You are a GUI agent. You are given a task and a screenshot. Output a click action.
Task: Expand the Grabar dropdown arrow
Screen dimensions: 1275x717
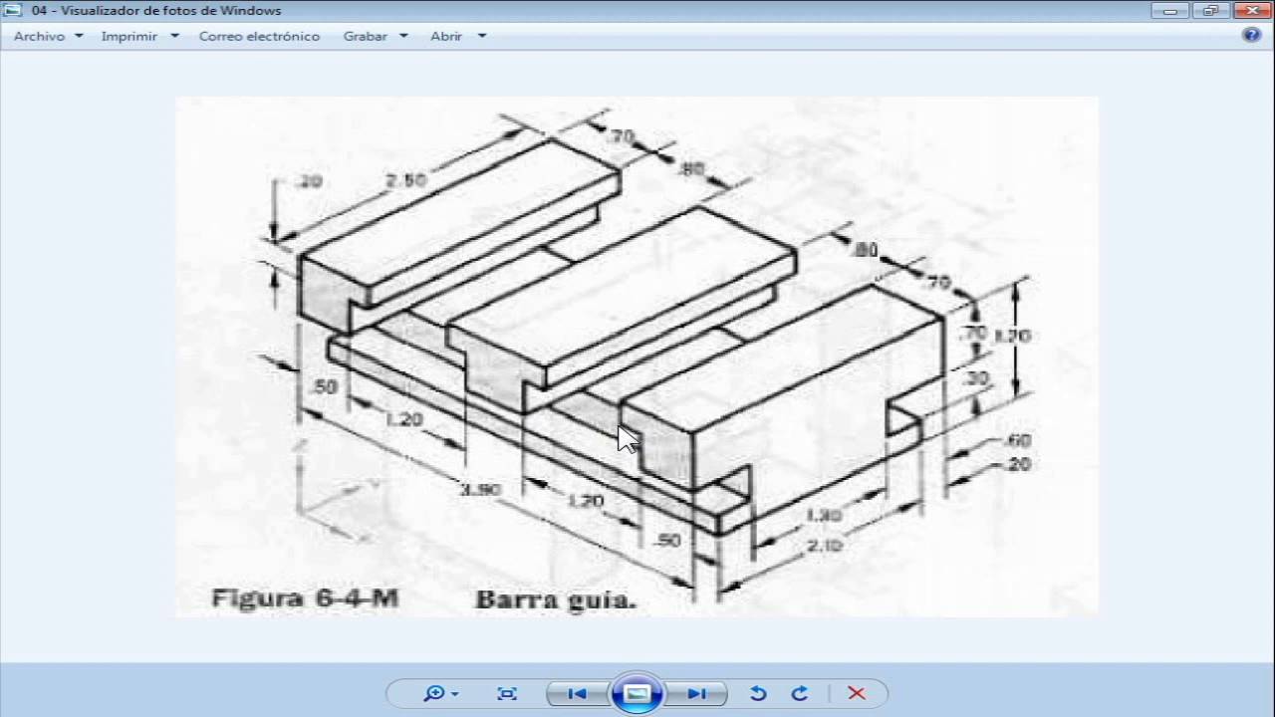403,36
